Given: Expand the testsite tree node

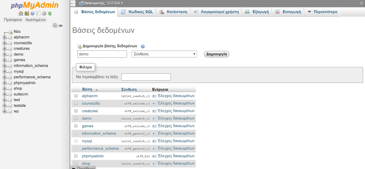Looking at the screenshot, I should click(5, 106).
